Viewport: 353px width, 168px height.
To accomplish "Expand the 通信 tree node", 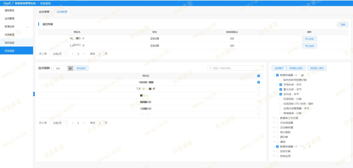I will (x=274, y=142).
